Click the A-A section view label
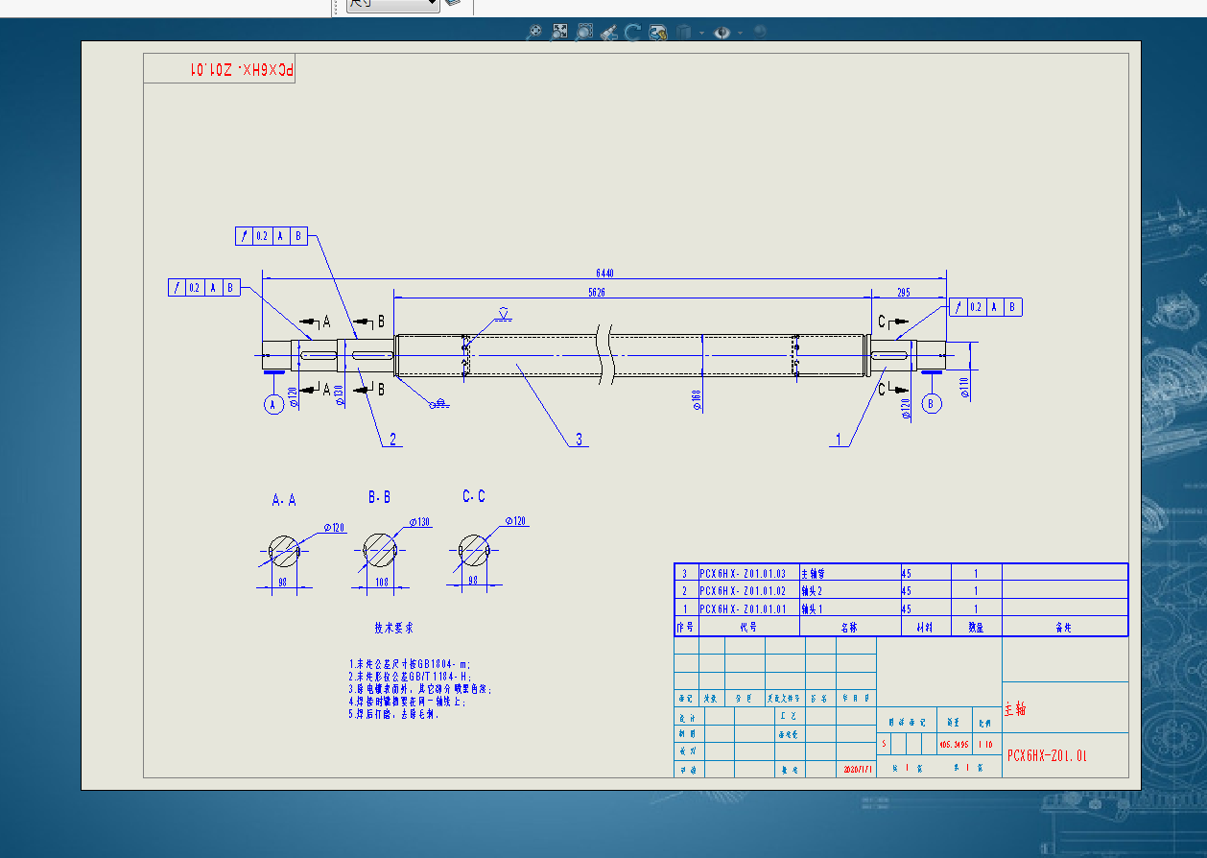Viewport: 1207px width, 858px height. click(284, 500)
